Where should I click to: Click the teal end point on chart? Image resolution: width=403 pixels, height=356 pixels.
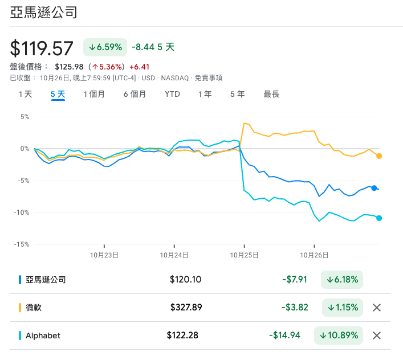(379, 218)
